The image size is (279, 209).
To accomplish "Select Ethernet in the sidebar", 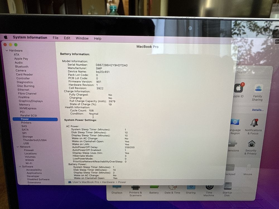I will pyautogui.click(x=23, y=90).
